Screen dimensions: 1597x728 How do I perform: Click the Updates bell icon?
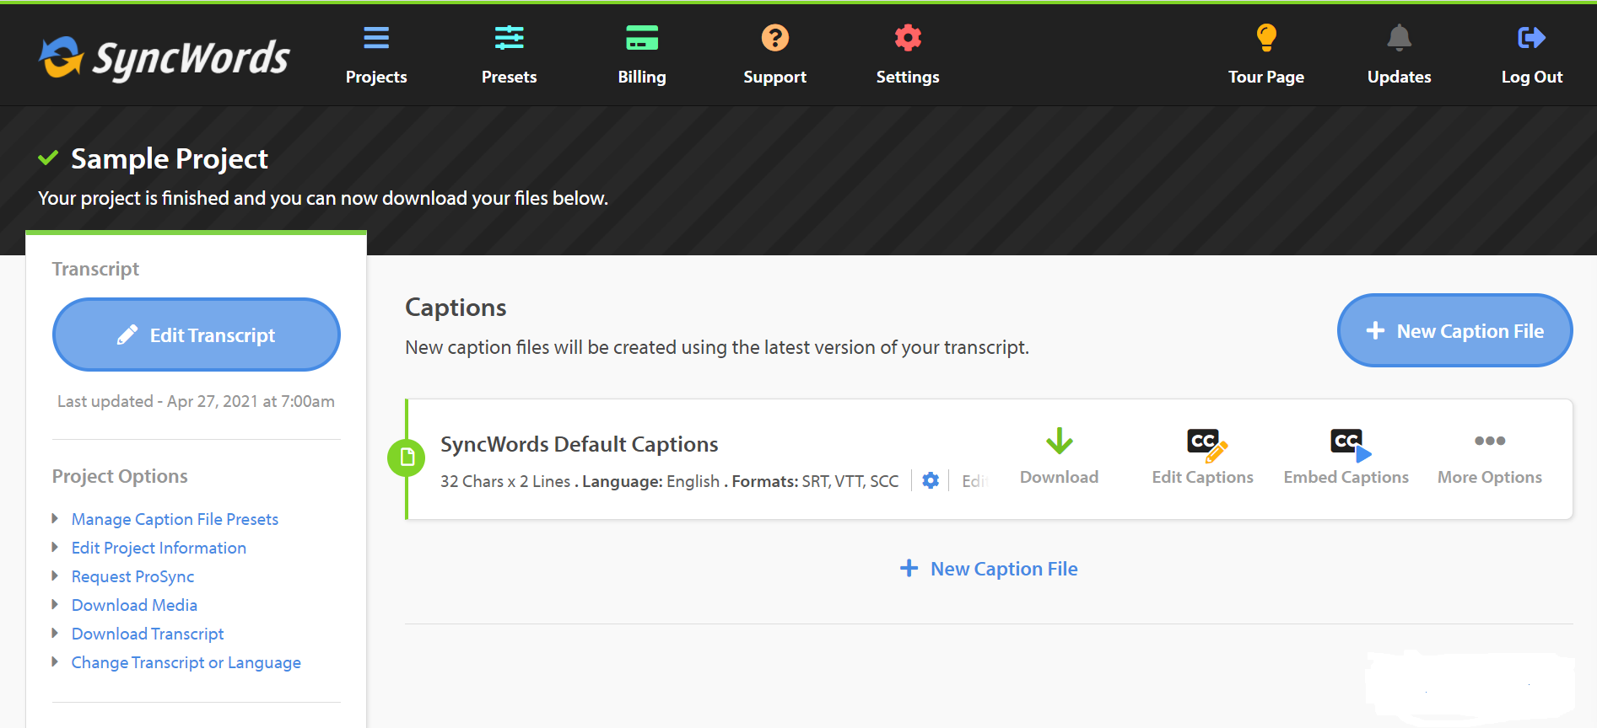(x=1400, y=38)
